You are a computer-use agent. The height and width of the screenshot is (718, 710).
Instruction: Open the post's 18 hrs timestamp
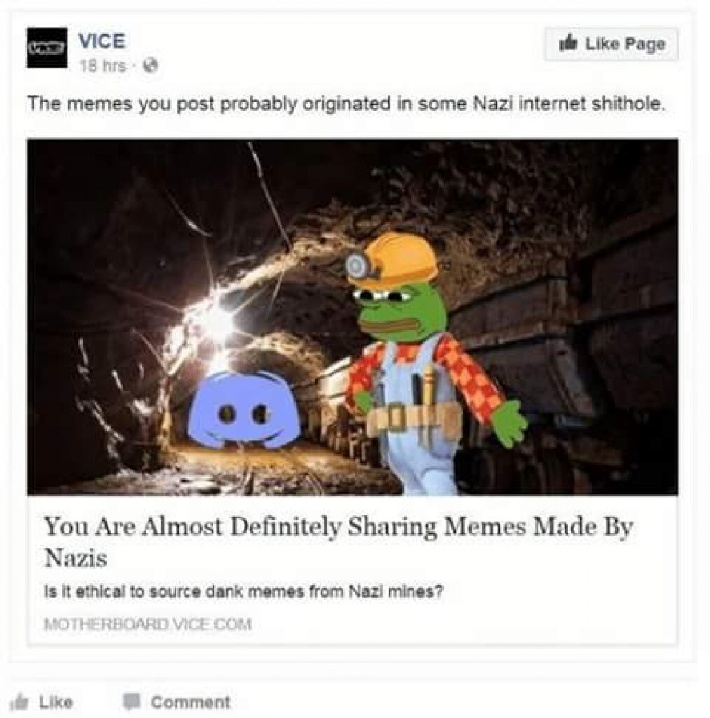pos(103,67)
